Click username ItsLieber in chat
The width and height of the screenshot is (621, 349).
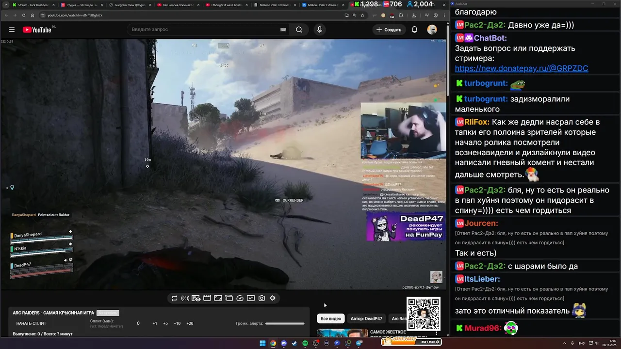(x=482, y=279)
